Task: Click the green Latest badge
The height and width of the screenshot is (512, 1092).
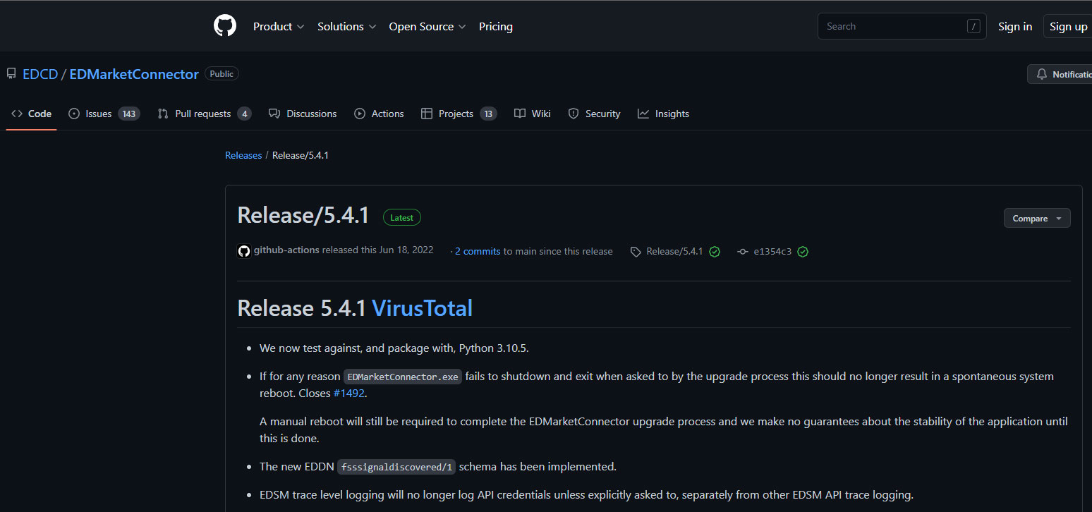Action: pos(402,217)
